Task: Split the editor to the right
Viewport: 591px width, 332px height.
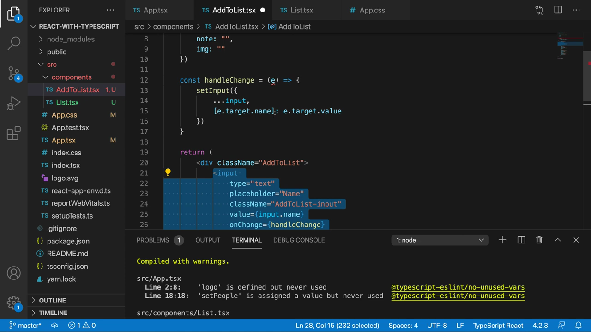Action: [558, 10]
